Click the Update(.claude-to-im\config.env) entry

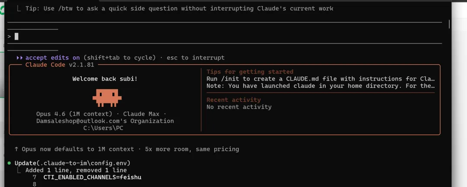click(72, 163)
